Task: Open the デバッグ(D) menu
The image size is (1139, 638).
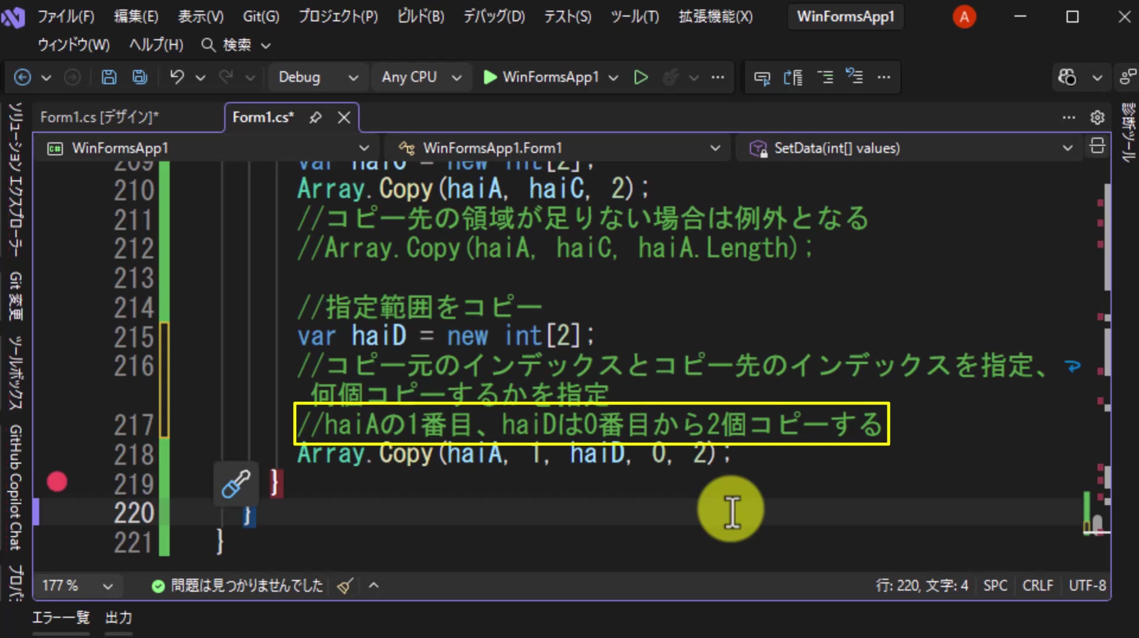Action: (x=494, y=17)
